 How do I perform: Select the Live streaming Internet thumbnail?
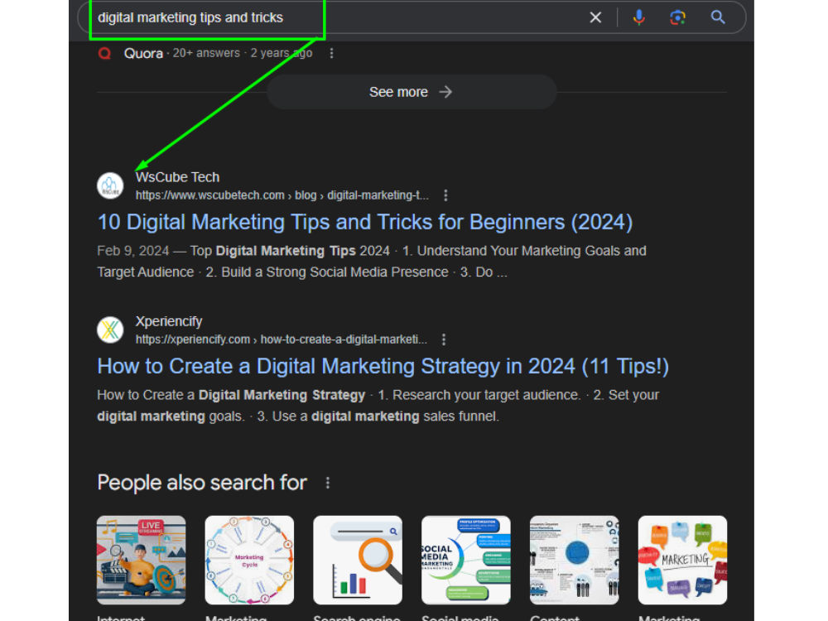(141, 560)
